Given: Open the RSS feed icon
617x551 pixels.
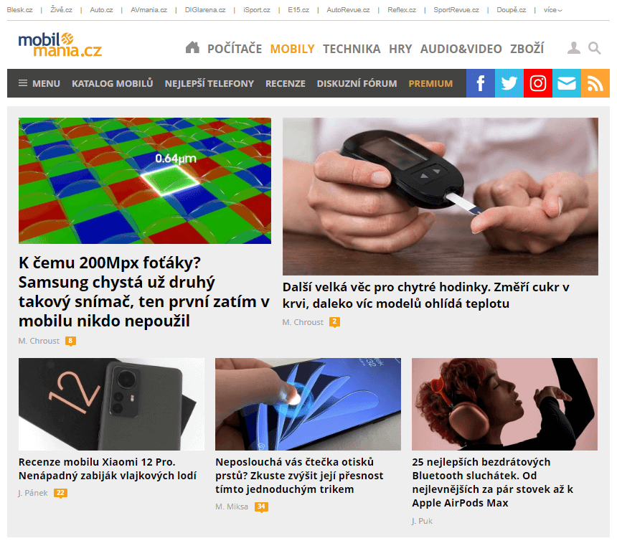Looking at the screenshot, I should coord(595,83).
